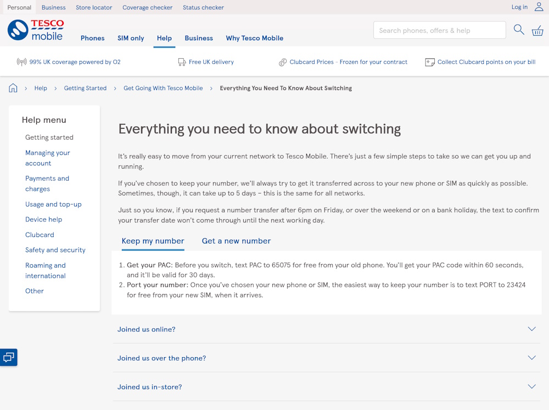
Task: Open the live chat widget icon
Action: click(x=9, y=357)
